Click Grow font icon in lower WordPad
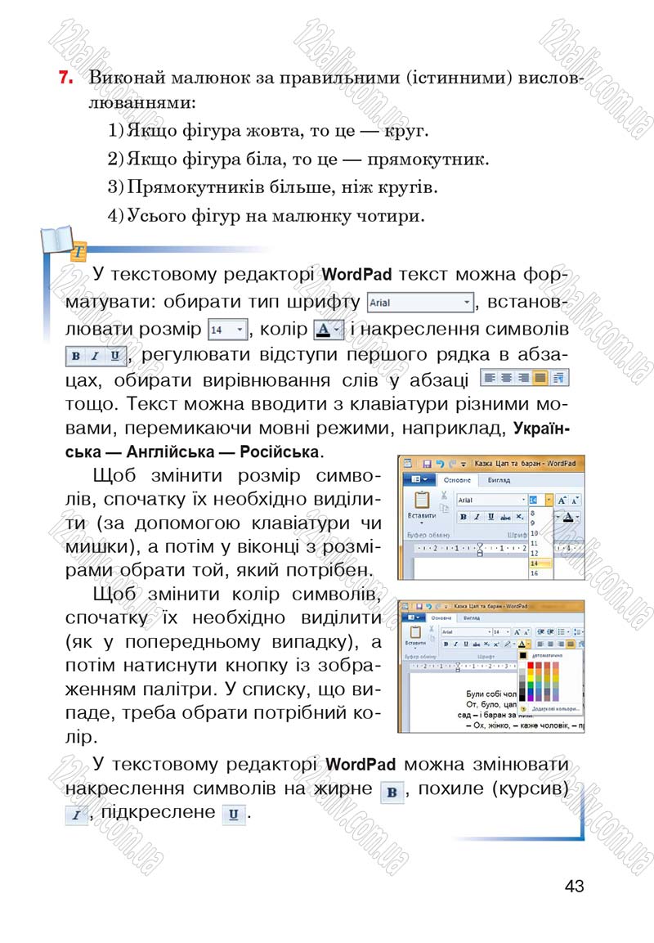 coord(517,632)
